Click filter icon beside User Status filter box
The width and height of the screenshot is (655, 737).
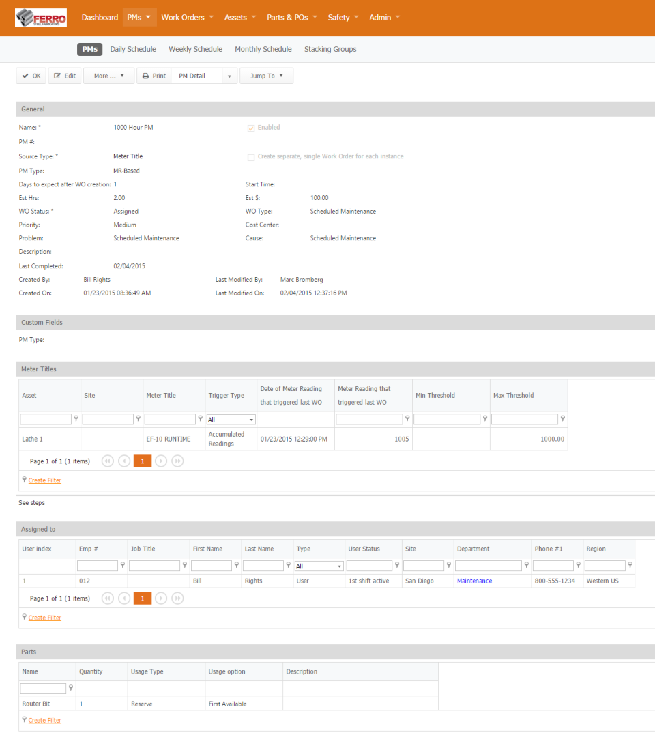[397, 565]
